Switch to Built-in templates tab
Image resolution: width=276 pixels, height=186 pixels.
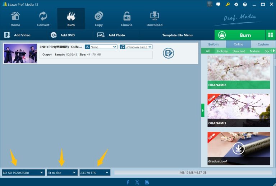(213, 44)
